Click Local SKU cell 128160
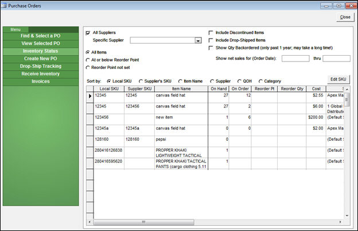 point(109,141)
